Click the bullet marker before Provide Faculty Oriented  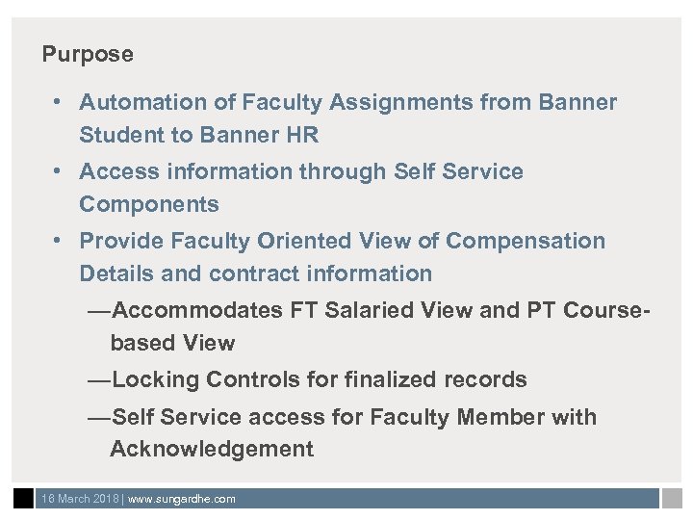click(59, 241)
